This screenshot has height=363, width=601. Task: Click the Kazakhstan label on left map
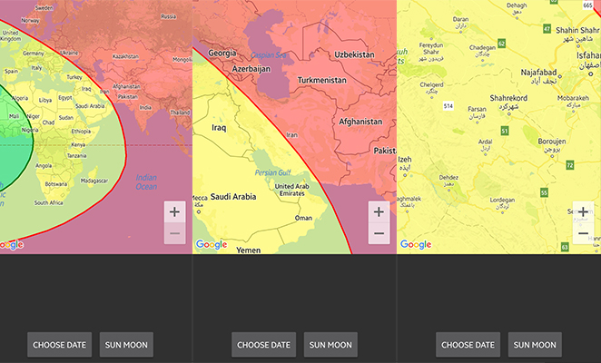(125, 56)
